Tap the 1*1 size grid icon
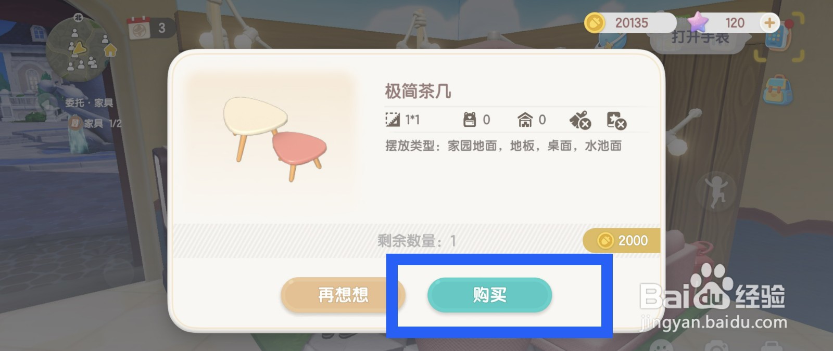The width and height of the screenshot is (833, 351). tap(392, 120)
